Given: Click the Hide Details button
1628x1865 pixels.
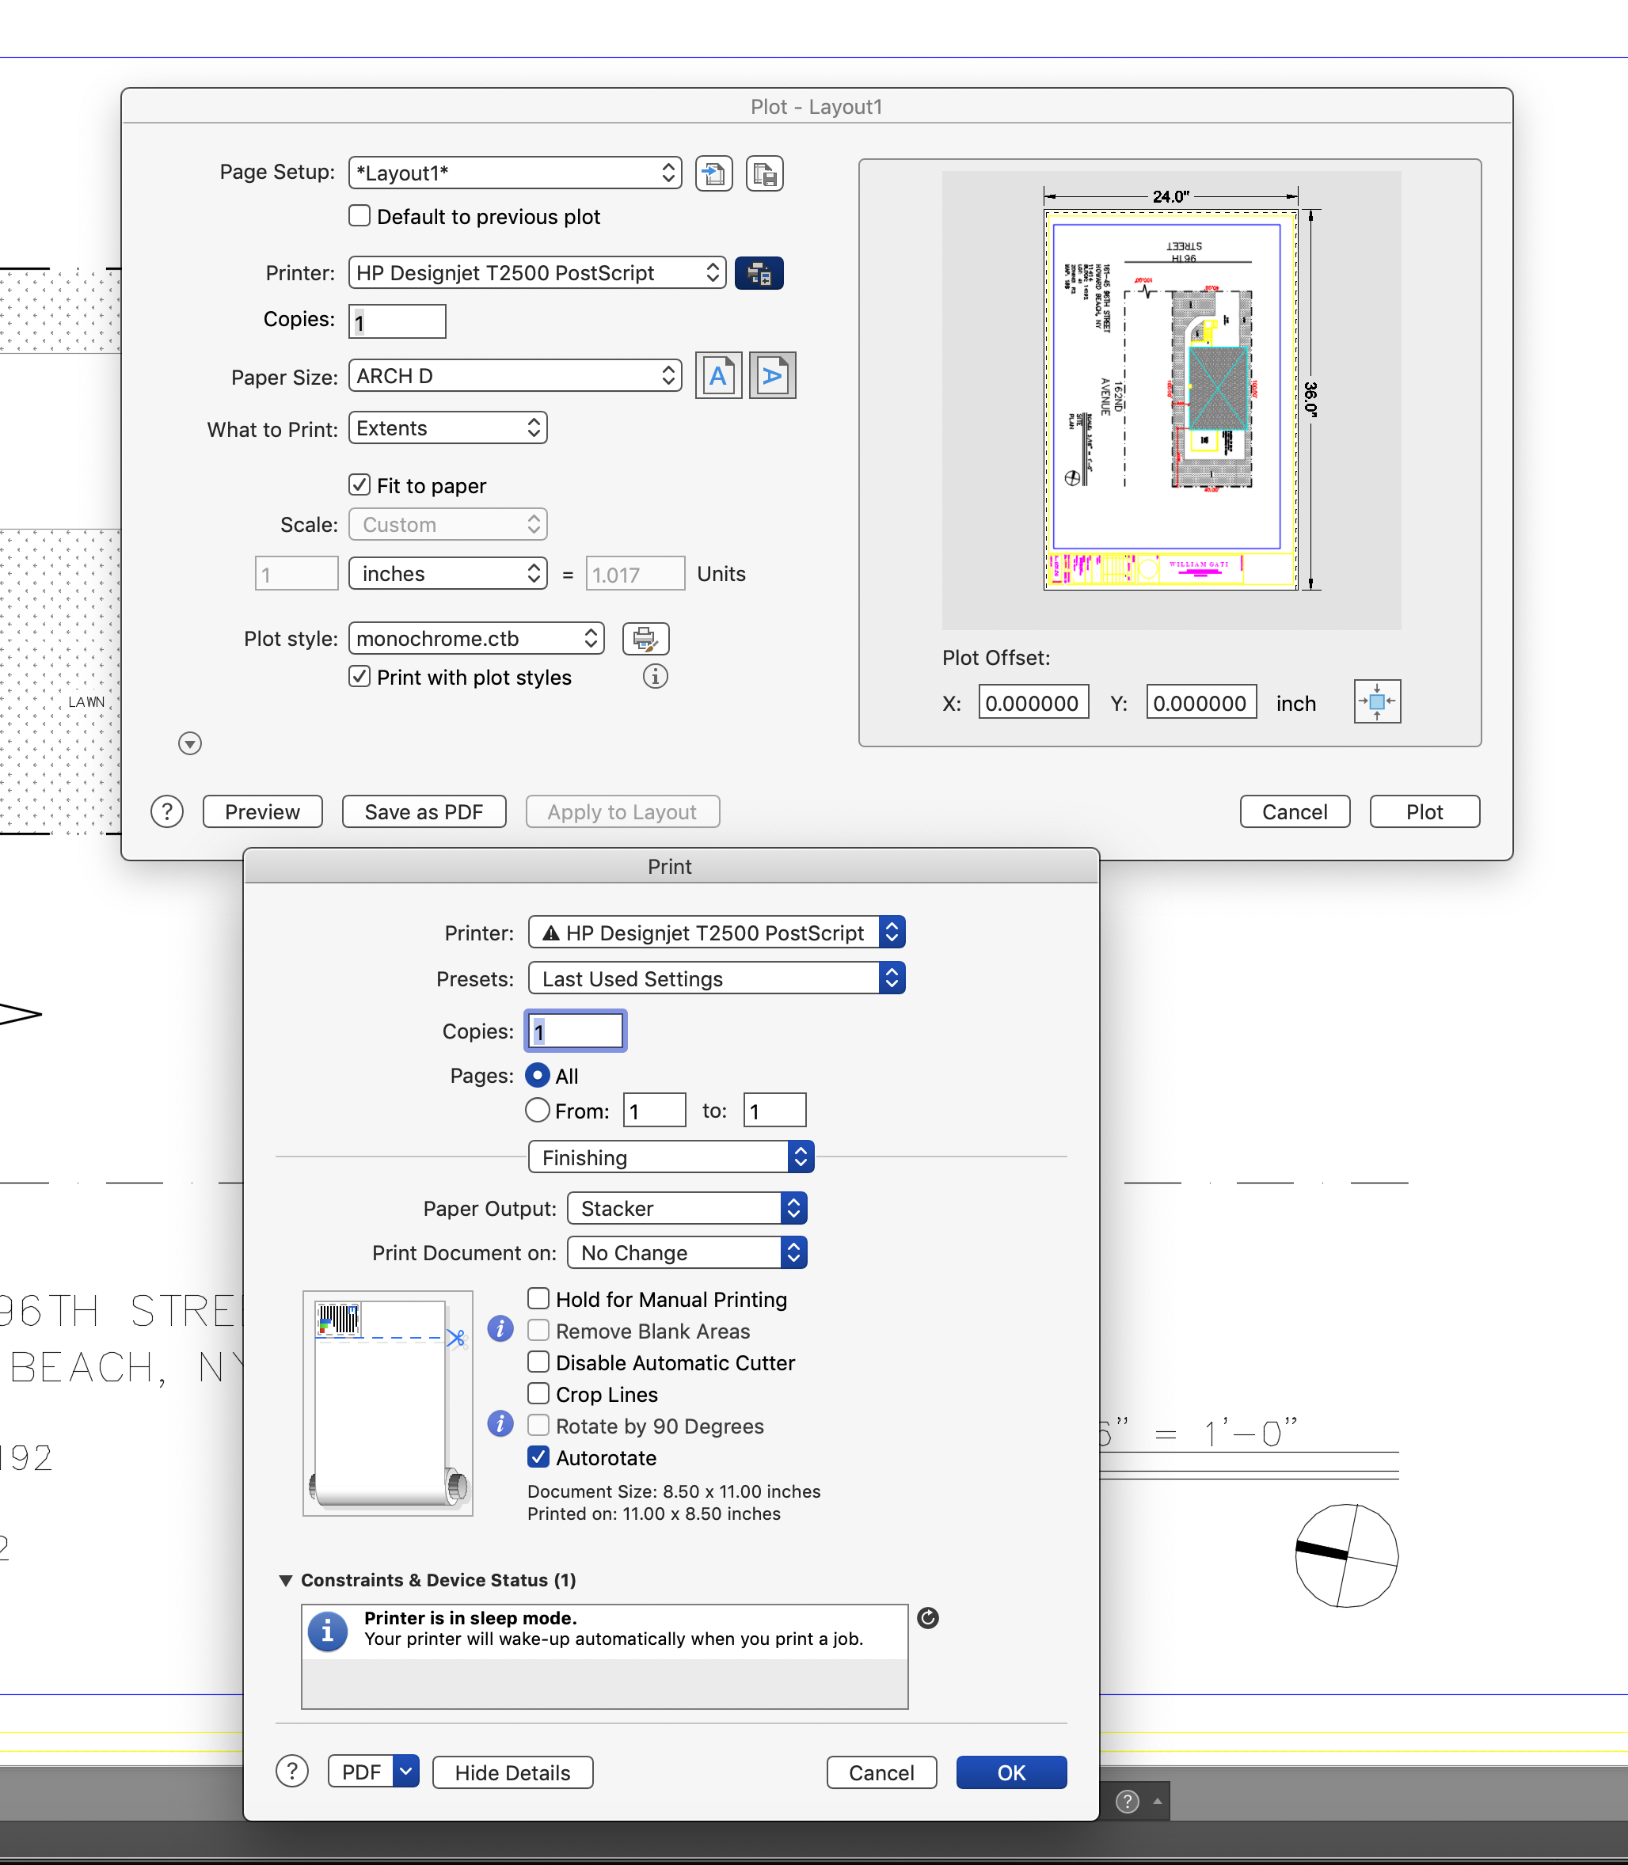Looking at the screenshot, I should coord(512,1772).
